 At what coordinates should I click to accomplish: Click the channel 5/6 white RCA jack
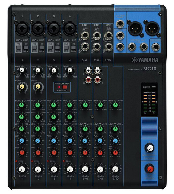coord(88,71)
